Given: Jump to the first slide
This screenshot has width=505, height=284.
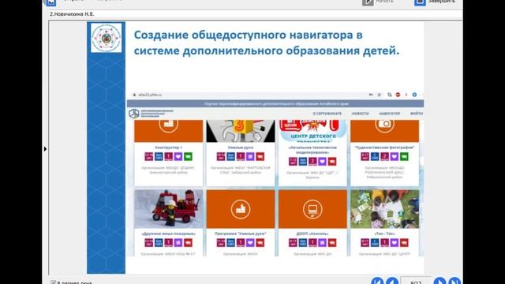Looking at the screenshot, I should (x=377, y=281).
